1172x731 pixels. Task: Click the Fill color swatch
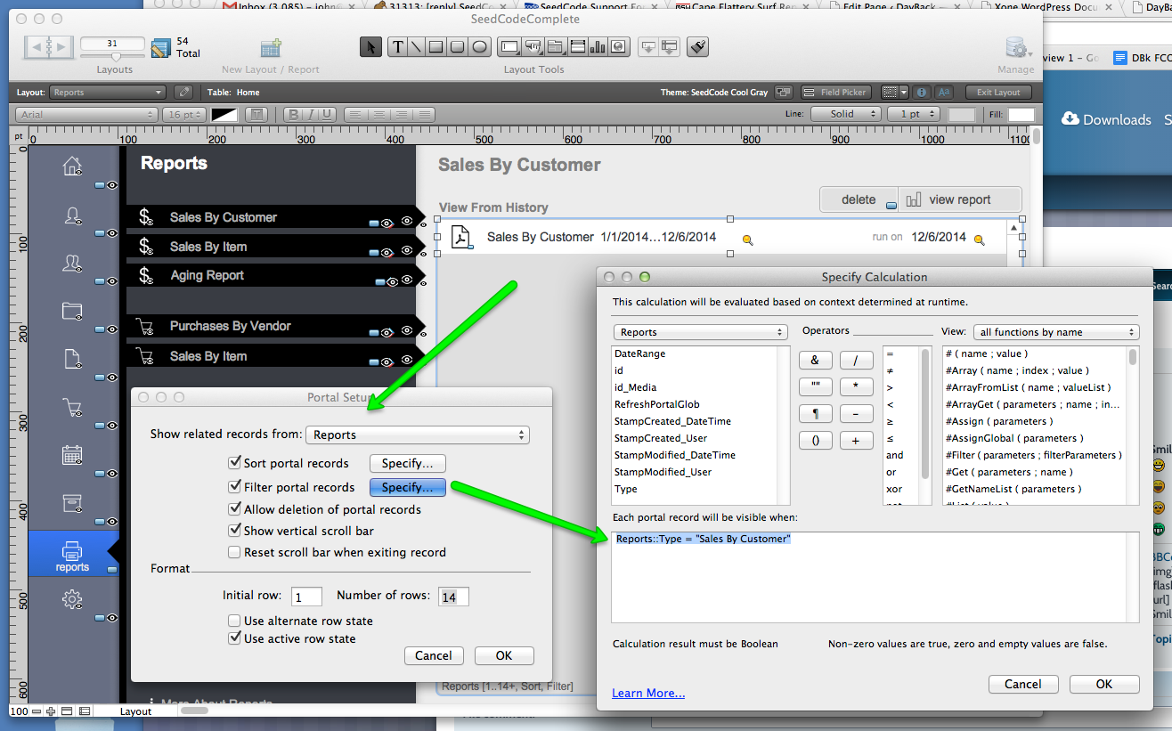(1021, 114)
